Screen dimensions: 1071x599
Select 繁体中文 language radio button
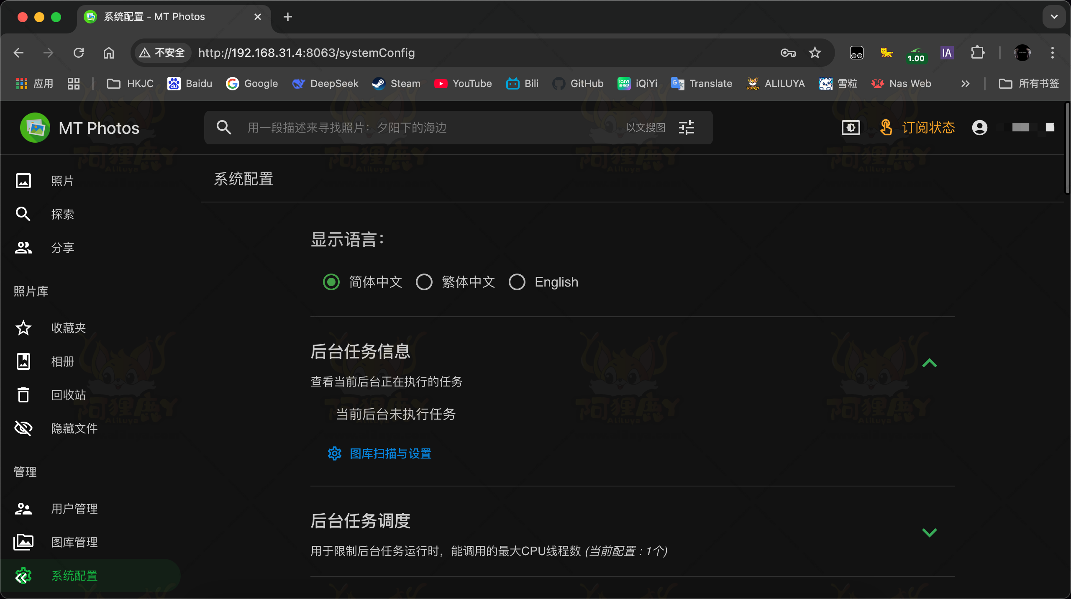424,282
